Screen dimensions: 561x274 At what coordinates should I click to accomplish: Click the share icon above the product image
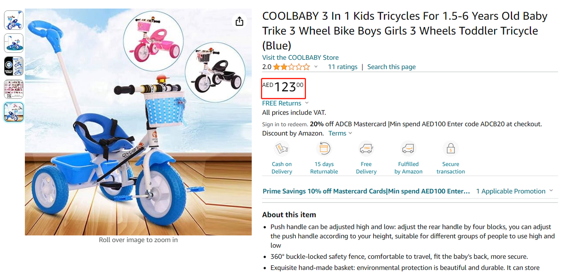pos(240,21)
